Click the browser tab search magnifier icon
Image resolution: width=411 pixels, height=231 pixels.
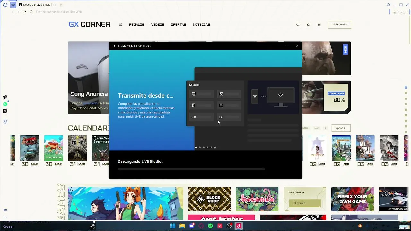(389, 5)
